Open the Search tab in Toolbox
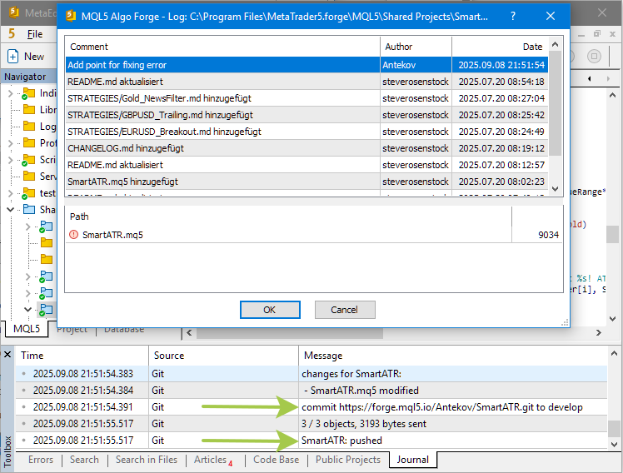This screenshot has width=623, height=473. 84,460
